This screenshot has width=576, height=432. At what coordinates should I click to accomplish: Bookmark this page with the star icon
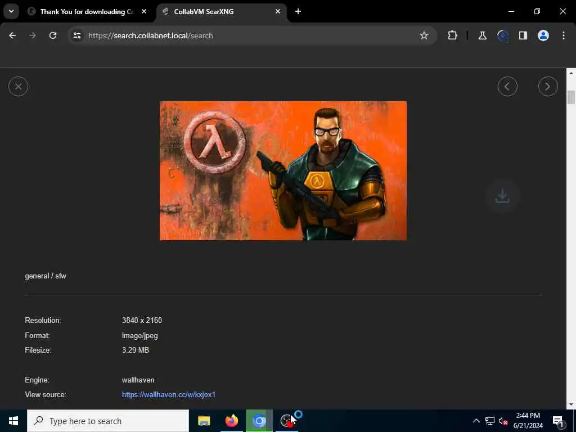click(424, 35)
